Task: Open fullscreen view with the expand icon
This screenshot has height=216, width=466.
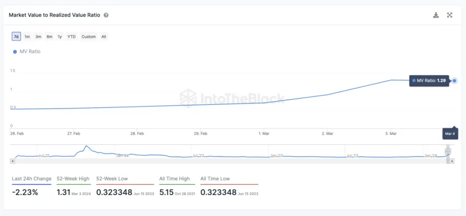Action: (x=450, y=15)
